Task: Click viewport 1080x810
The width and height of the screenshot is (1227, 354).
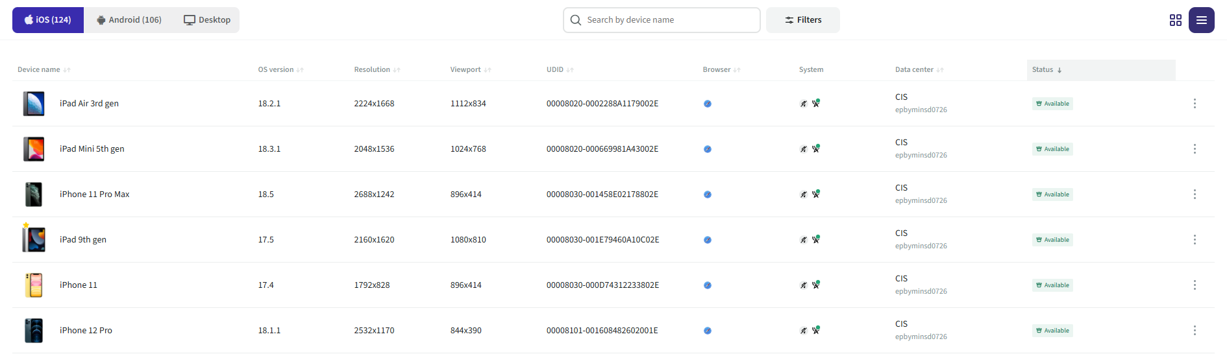Action: [x=468, y=240]
